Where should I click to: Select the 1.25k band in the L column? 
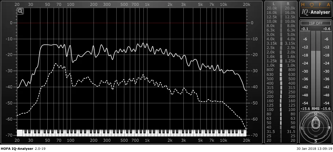(272, 61)
